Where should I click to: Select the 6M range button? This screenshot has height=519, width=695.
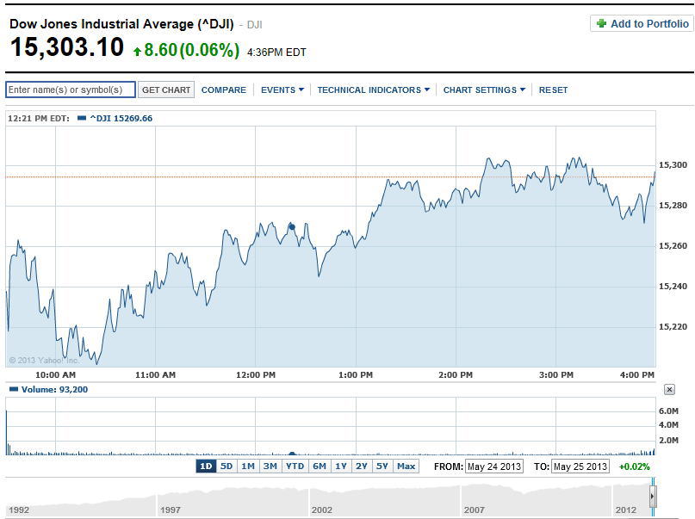320,466
